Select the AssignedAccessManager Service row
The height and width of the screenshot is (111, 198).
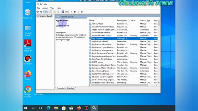(x=123, y=56)
